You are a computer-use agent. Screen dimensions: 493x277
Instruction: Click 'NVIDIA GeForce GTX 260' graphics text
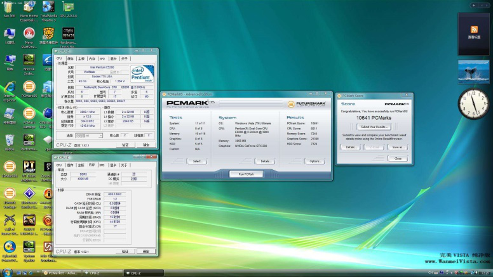251,146
